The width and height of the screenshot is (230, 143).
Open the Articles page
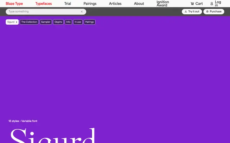coord(115,4)
